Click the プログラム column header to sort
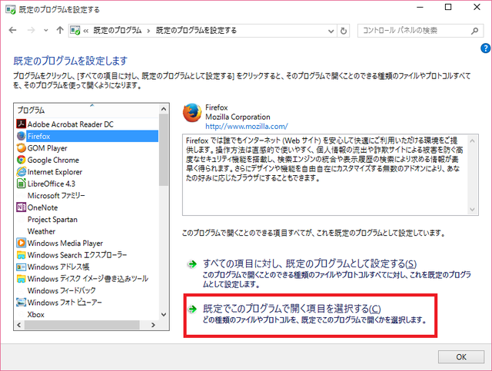Viewport: 492px width, 371px height. (x=87, y=110)
